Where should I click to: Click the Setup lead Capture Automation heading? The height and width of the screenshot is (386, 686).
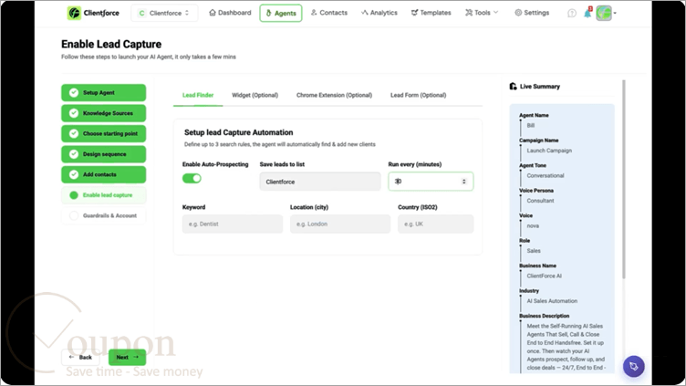[x=238, y=132]
